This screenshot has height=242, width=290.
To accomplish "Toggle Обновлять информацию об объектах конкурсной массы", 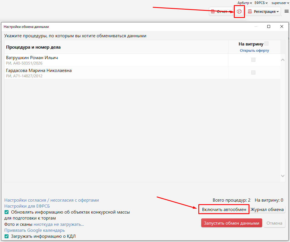I will pos(7,212).
